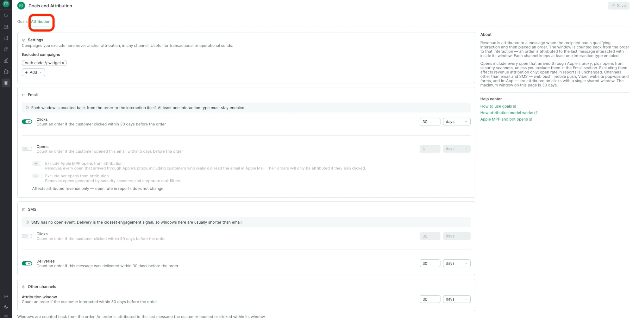Focus the SMS Clicks window value field

pos(430,236)
